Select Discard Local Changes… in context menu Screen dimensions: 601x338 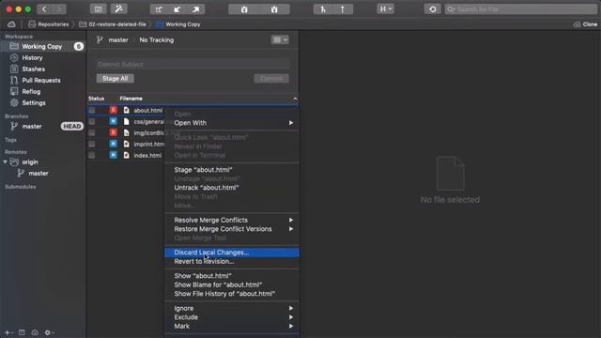pos(232,253)
